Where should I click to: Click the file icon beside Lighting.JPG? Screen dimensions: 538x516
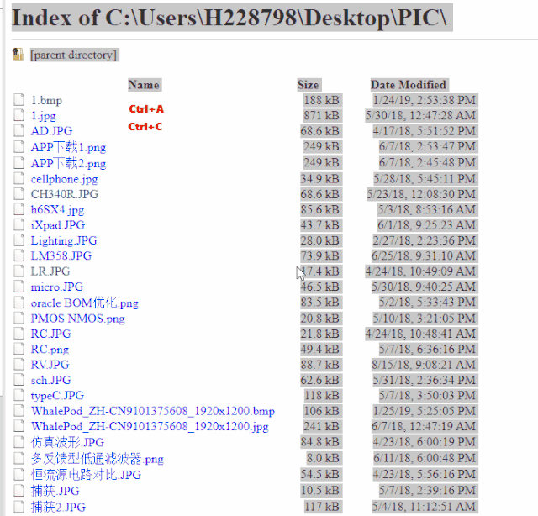(x=18, y=240)
